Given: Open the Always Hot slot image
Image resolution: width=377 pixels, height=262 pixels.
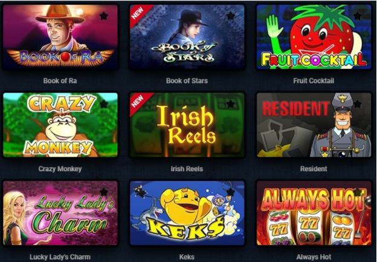Looking at the screenshot, I should point(314,213).
